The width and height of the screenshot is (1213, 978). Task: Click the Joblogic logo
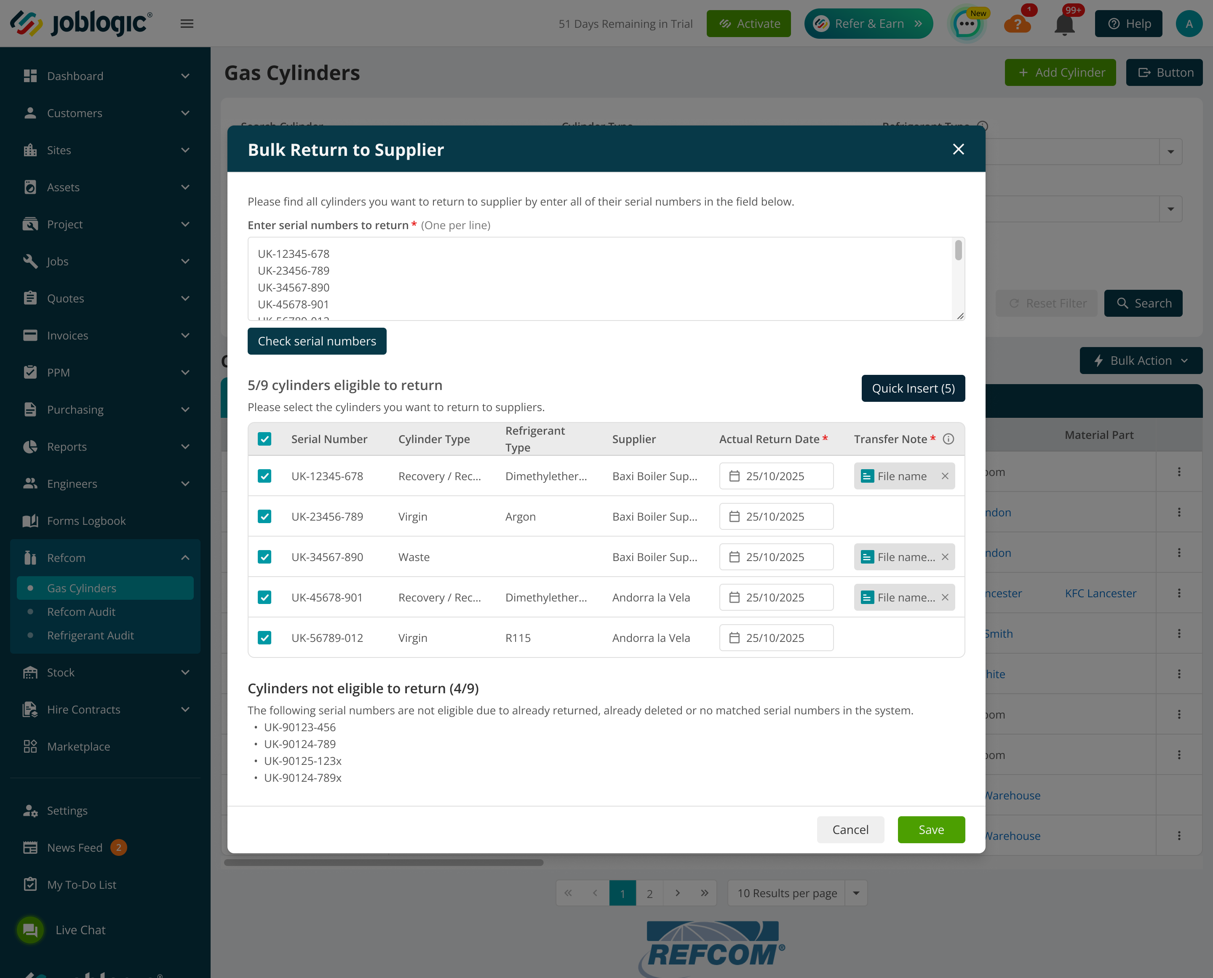pyautogui.click(x=81, y=24)
